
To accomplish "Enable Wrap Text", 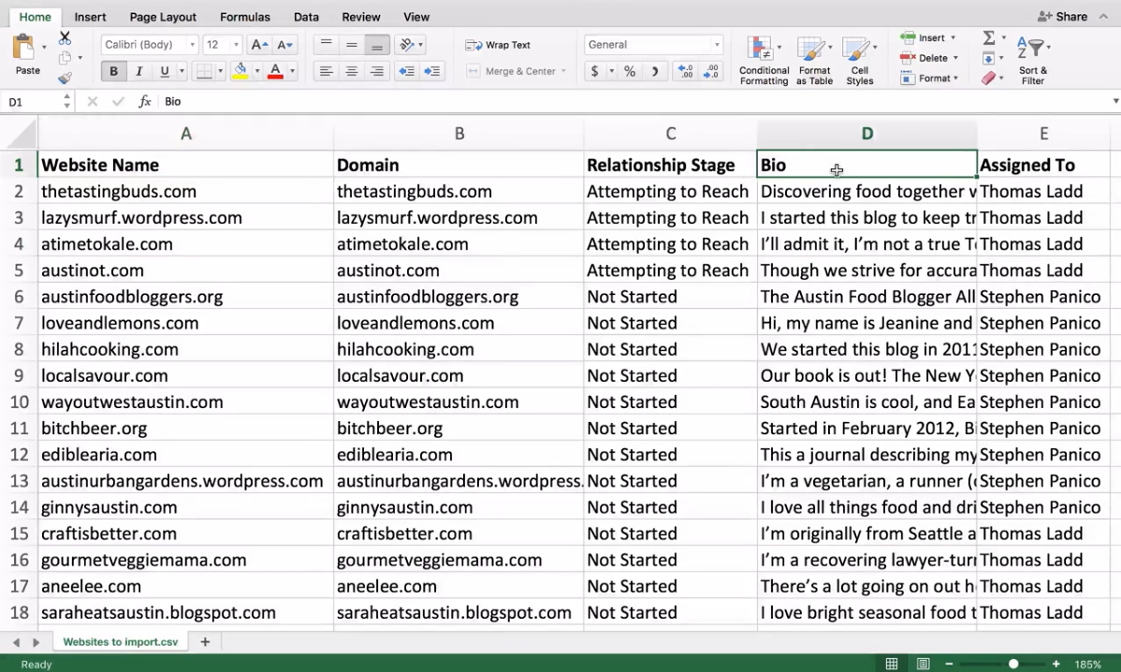I will click(498, 45).
